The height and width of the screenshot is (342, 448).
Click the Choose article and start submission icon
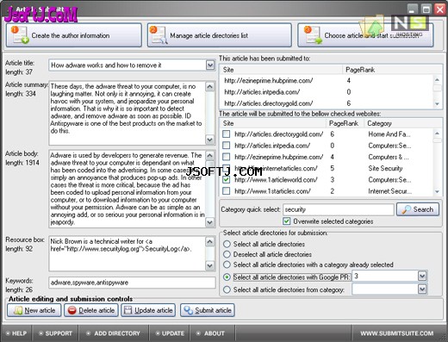314,35
